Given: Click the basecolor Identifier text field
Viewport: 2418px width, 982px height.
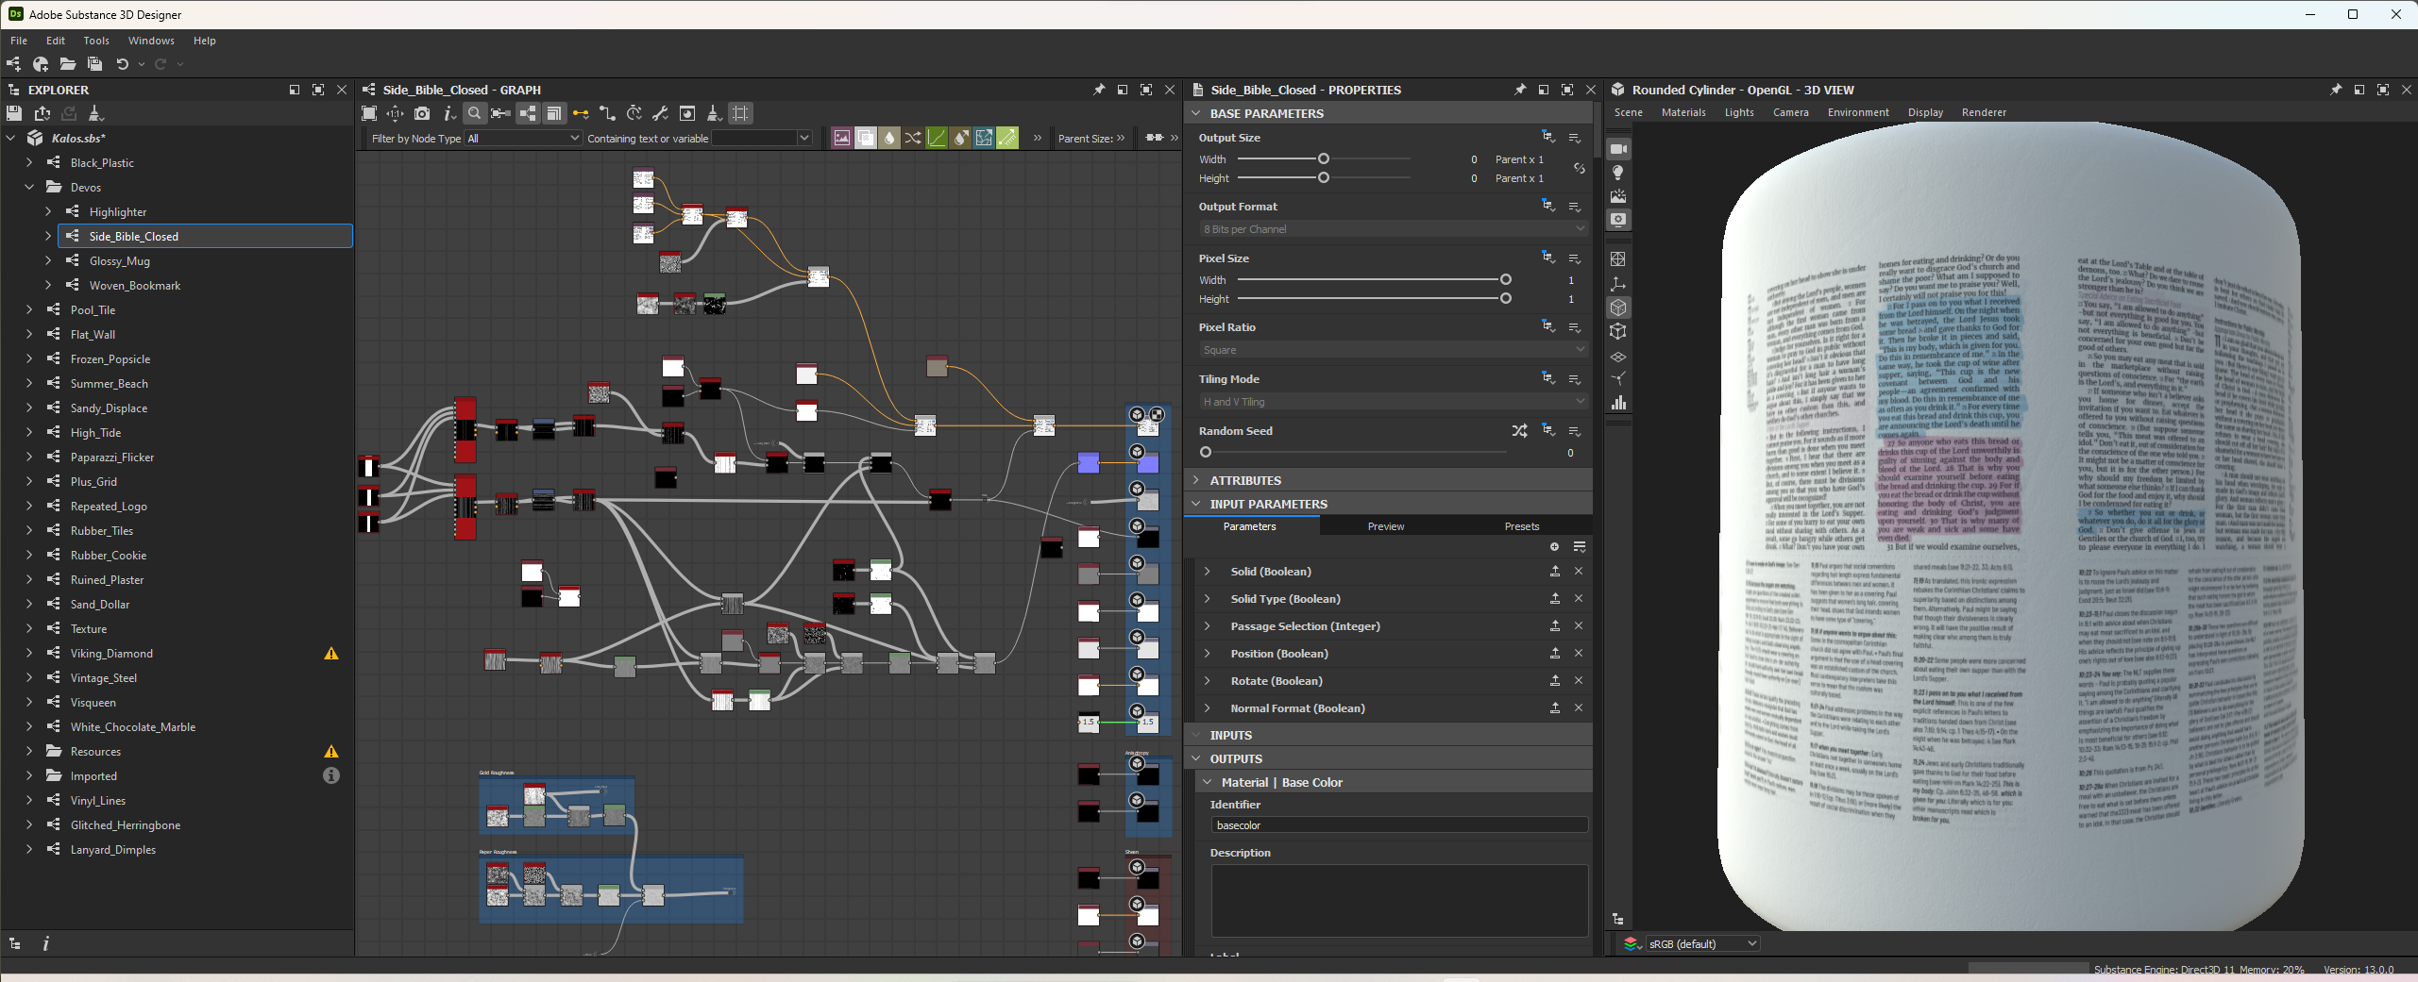Looking at the screenshot, I should coord(1397,825).
